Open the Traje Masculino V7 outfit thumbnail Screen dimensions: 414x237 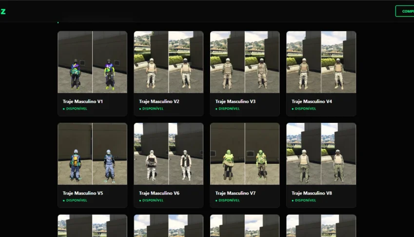245,154
